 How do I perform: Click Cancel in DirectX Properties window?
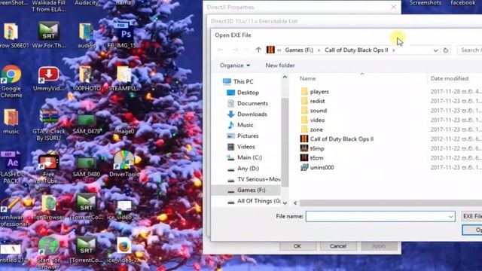tap(338, 246)
